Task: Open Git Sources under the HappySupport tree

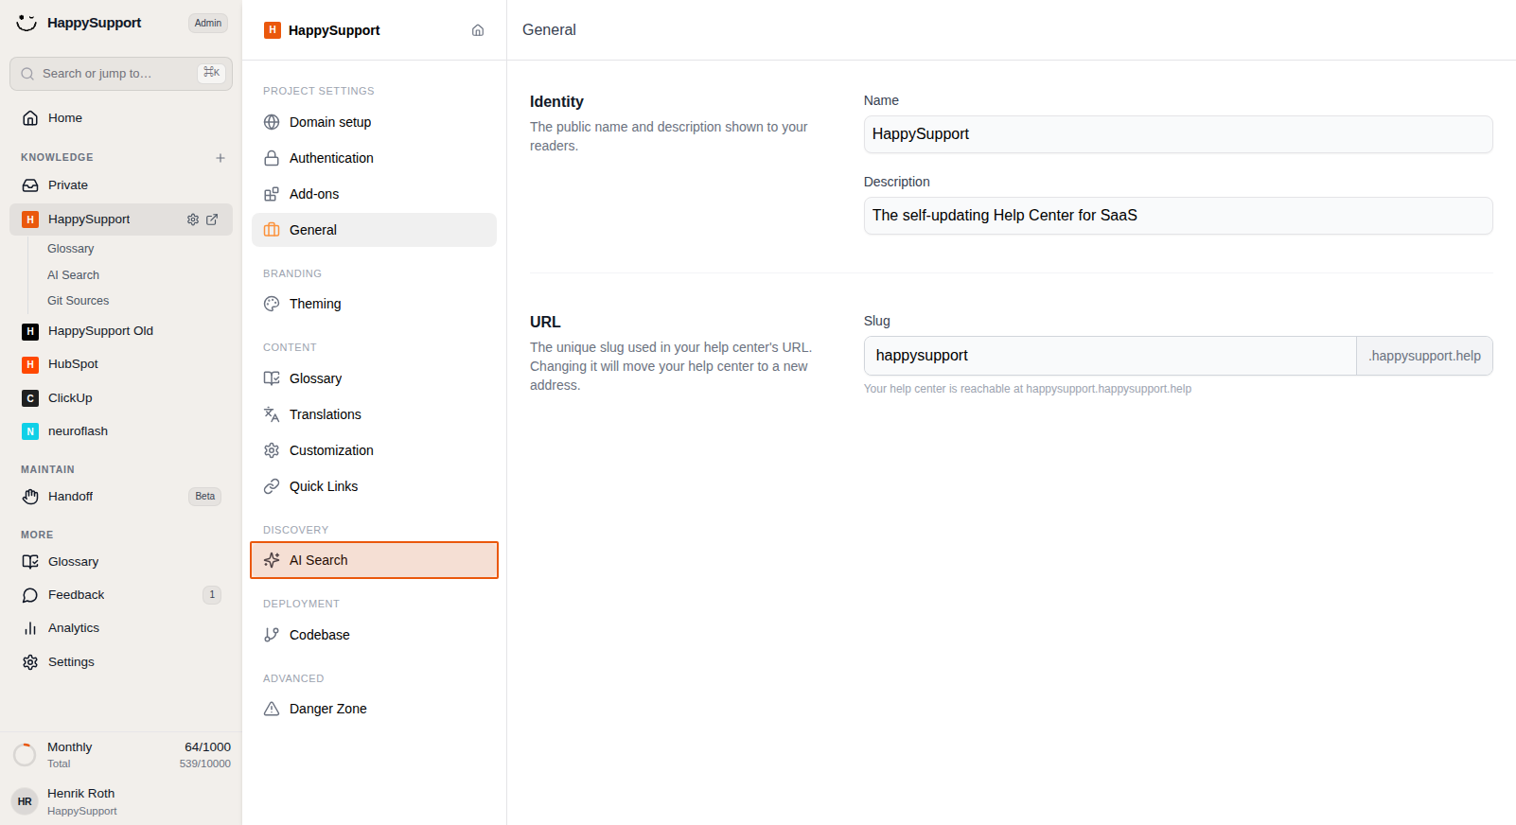Action: [x=78, y=301]
